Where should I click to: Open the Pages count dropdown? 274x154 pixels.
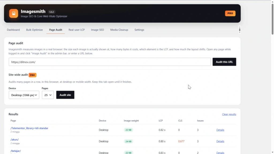pos(48,95)
